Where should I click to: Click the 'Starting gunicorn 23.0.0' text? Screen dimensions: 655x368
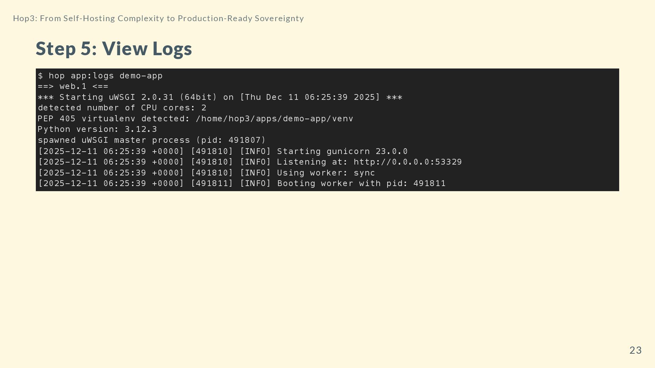[342, 151]
